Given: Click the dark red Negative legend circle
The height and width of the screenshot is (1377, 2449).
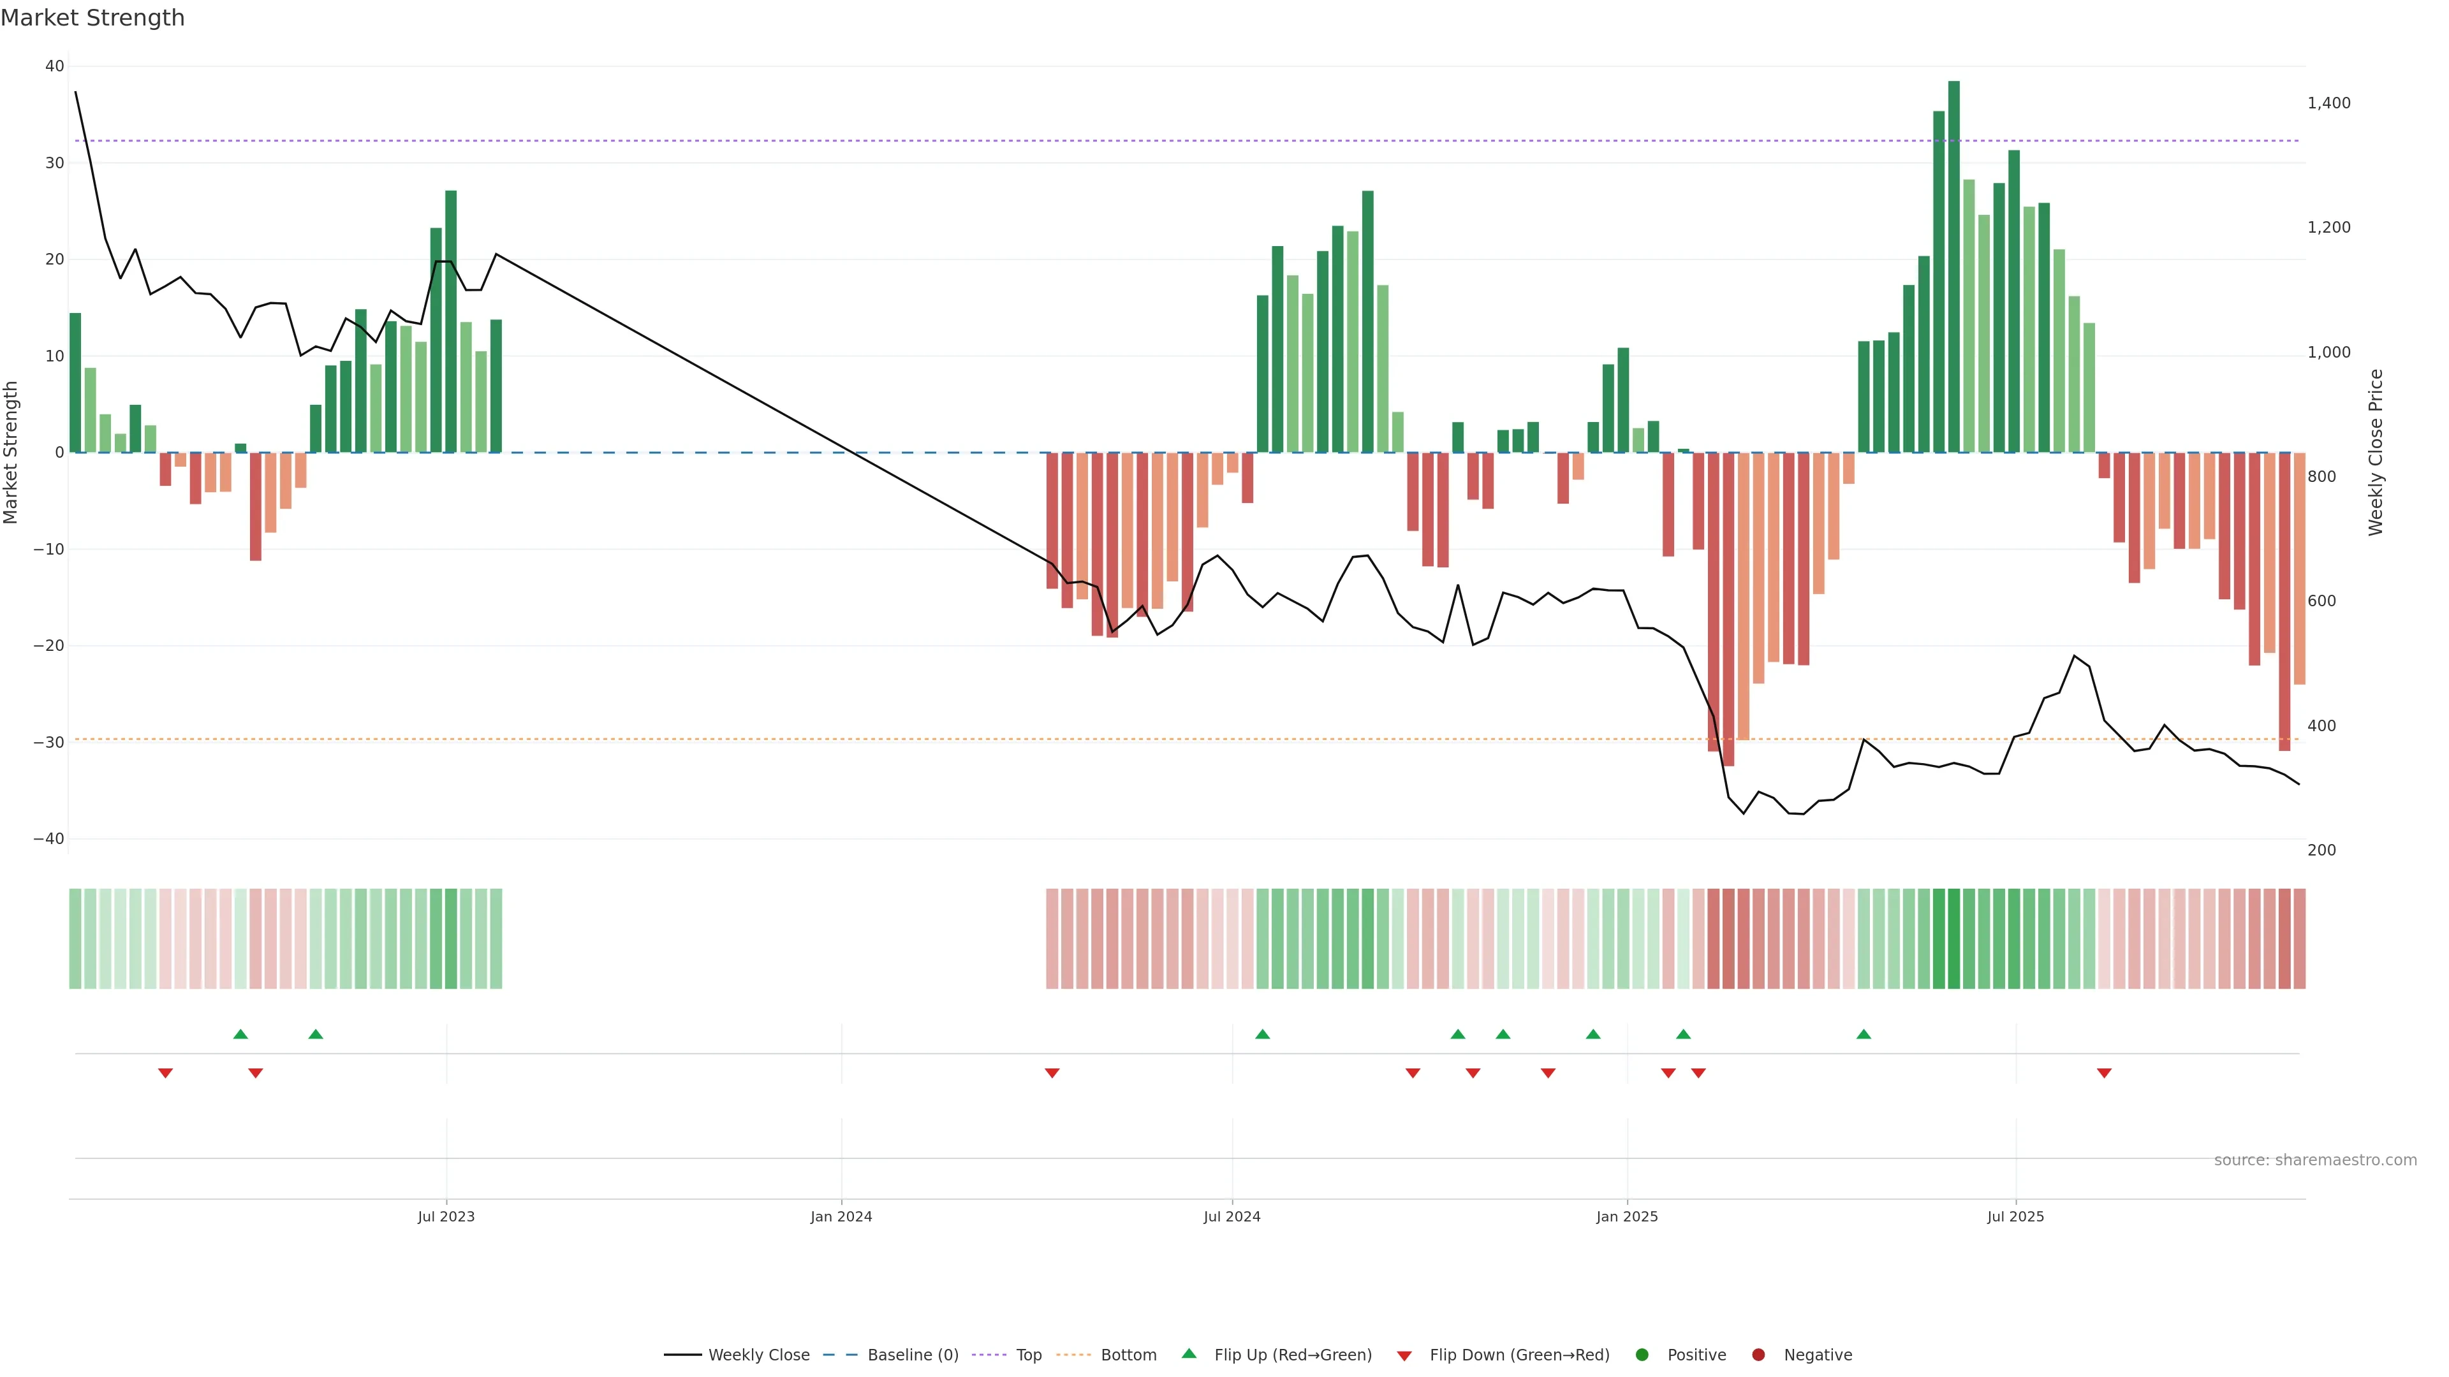Looking at the screenshot, I should click(1758, 1354).
